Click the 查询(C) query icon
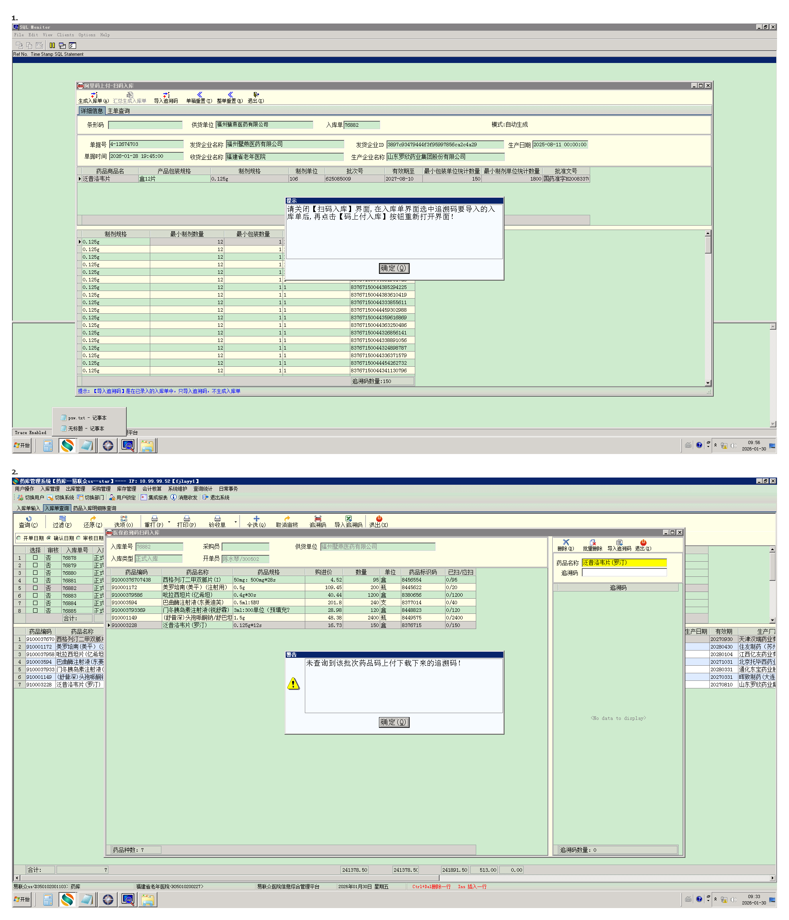This screenshot has height=920, width=789. (x=28, y=519)
